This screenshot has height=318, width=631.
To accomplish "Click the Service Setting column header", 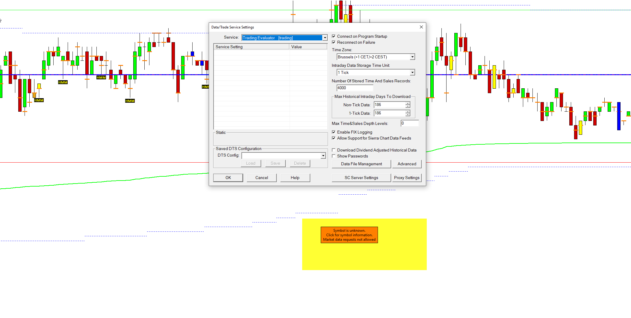I will (252, 47).
